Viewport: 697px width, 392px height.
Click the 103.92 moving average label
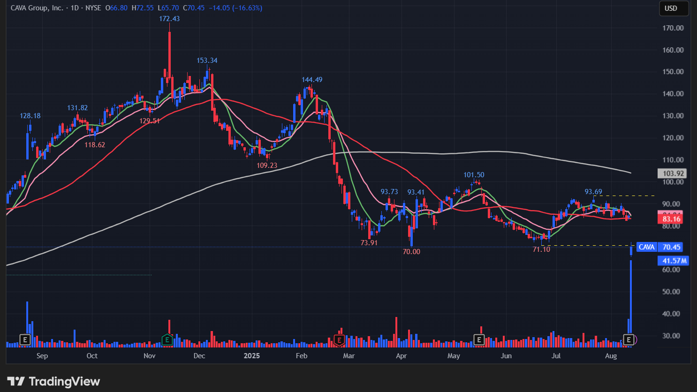[672, 173]
